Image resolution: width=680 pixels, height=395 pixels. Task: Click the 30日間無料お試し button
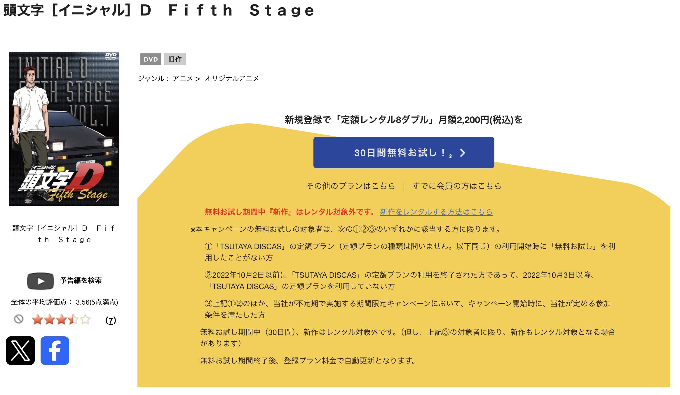coord(404,153)
